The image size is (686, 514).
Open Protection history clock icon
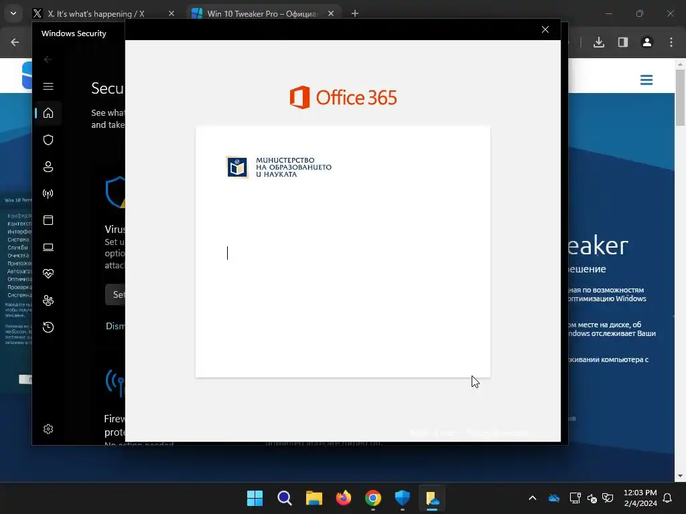[x=48, y=327]
